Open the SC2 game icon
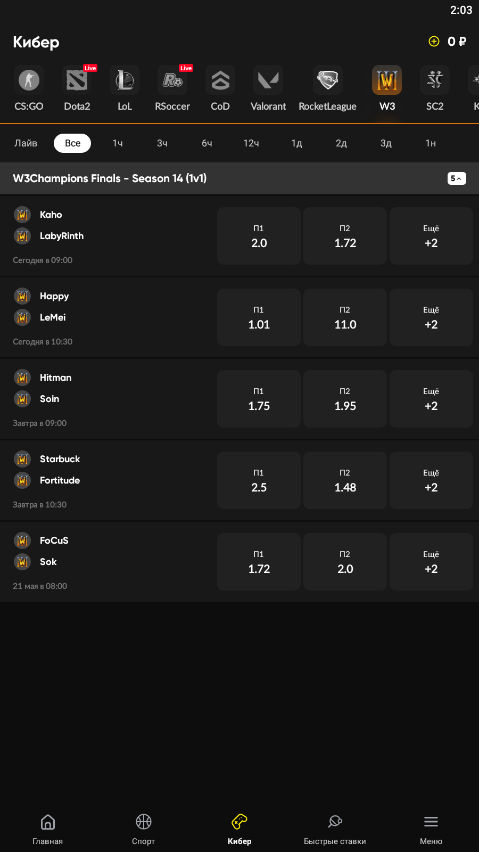The height and width of the screenshot is (852, 479). pos(435,80)
